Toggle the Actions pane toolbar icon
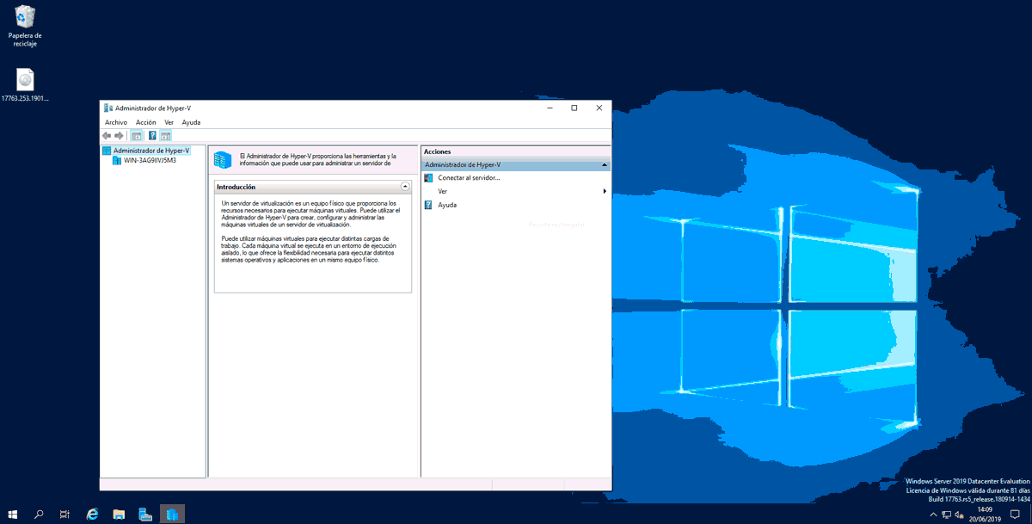Screen dimensions: 1032x524 tap(165, 136)
